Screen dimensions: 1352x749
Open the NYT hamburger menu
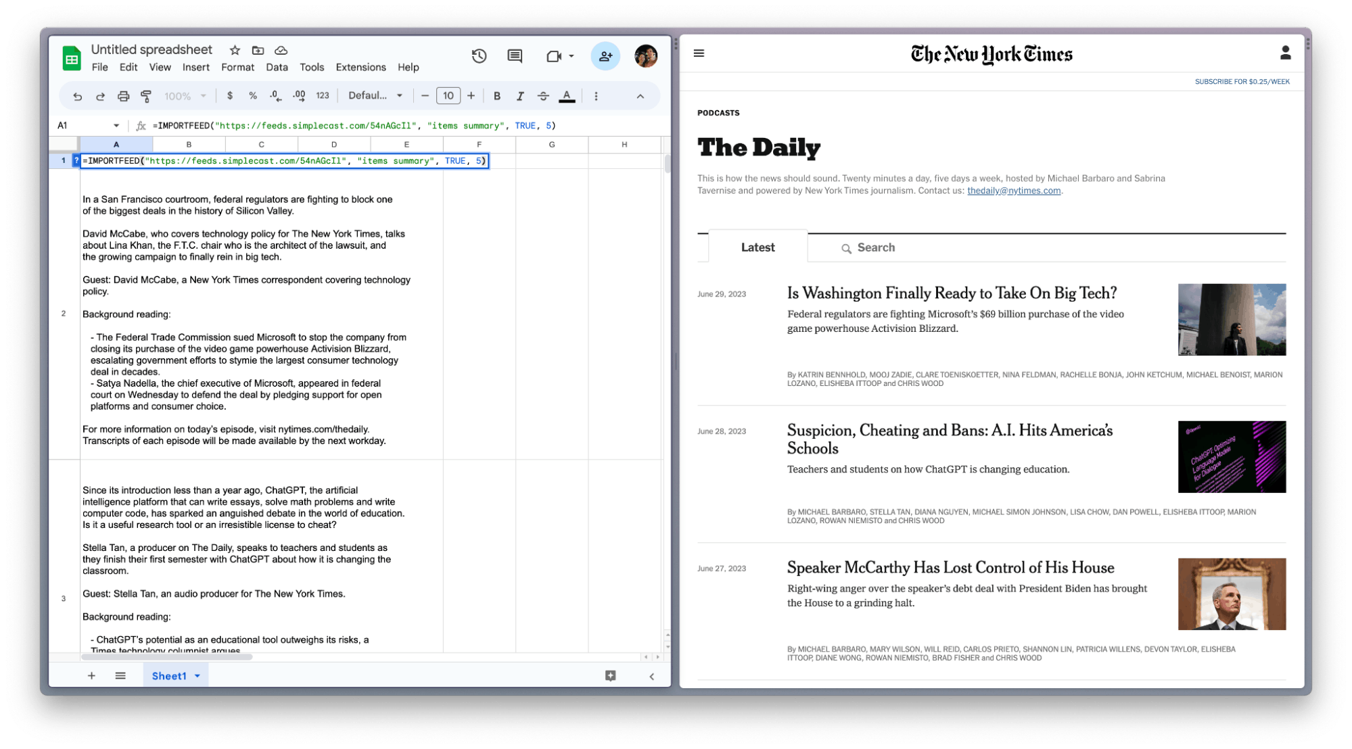(699, 53)
